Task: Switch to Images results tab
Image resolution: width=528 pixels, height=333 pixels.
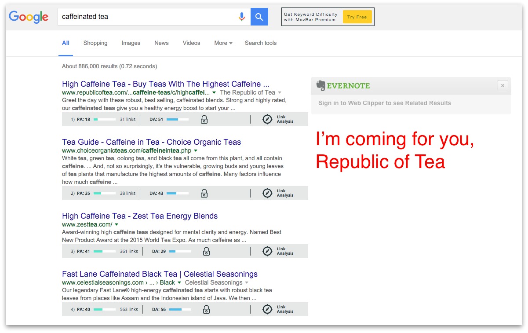Action: [x=131, y=43]
